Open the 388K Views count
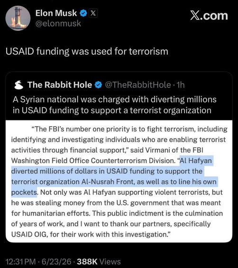238x268 pixels. point(99,262)
